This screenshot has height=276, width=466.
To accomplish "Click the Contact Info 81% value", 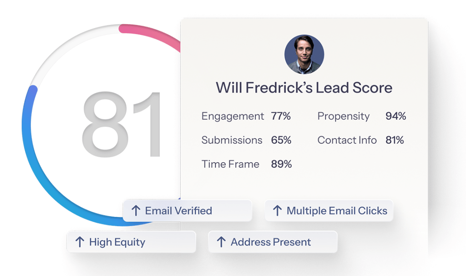I will click(395, 140).
